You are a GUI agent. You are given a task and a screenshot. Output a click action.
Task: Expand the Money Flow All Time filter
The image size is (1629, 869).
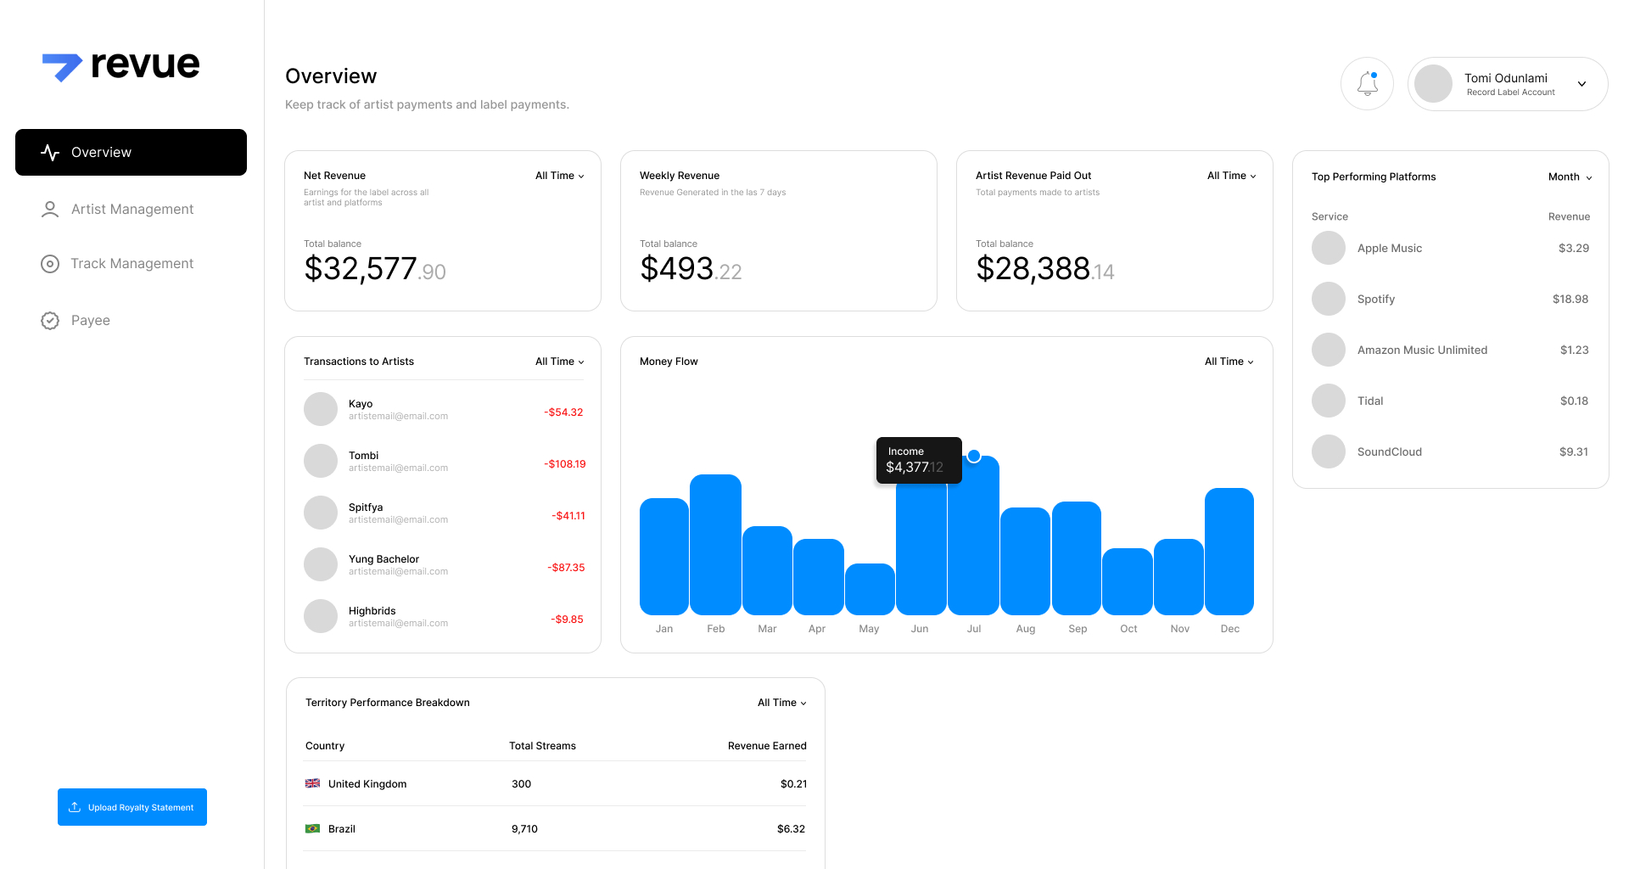(1229, 361)
